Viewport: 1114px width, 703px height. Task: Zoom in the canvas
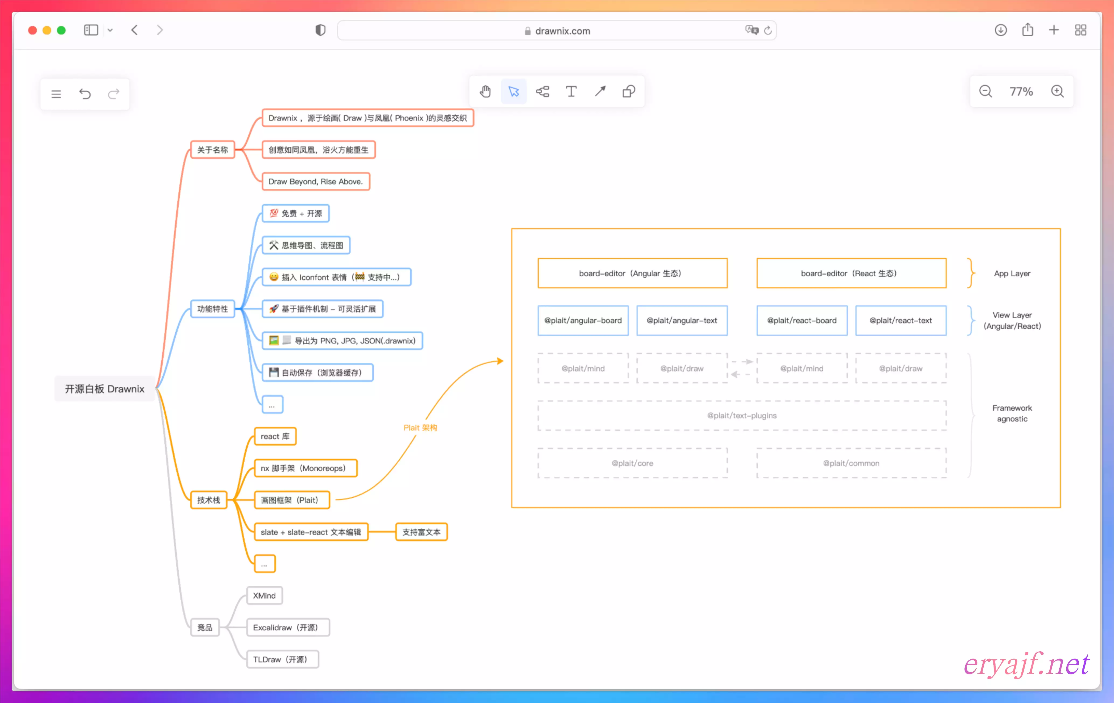[x=1057, y=92]
